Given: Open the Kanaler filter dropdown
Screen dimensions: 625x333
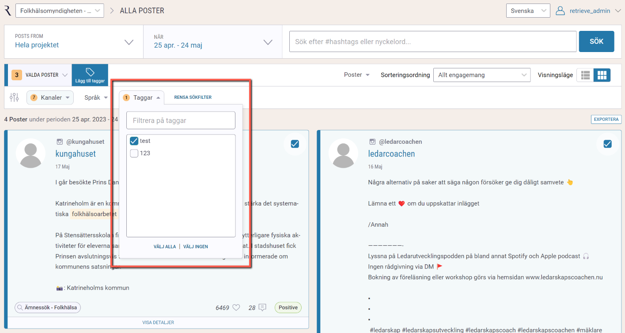Looking at the screenshot, I should [x=50, y=97].
